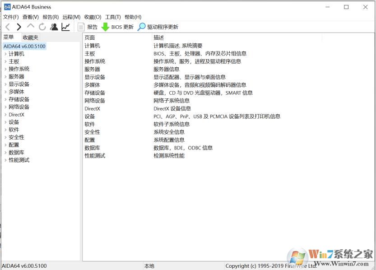Switch to the 收藏夹 tab

click(x=30, y=37)
